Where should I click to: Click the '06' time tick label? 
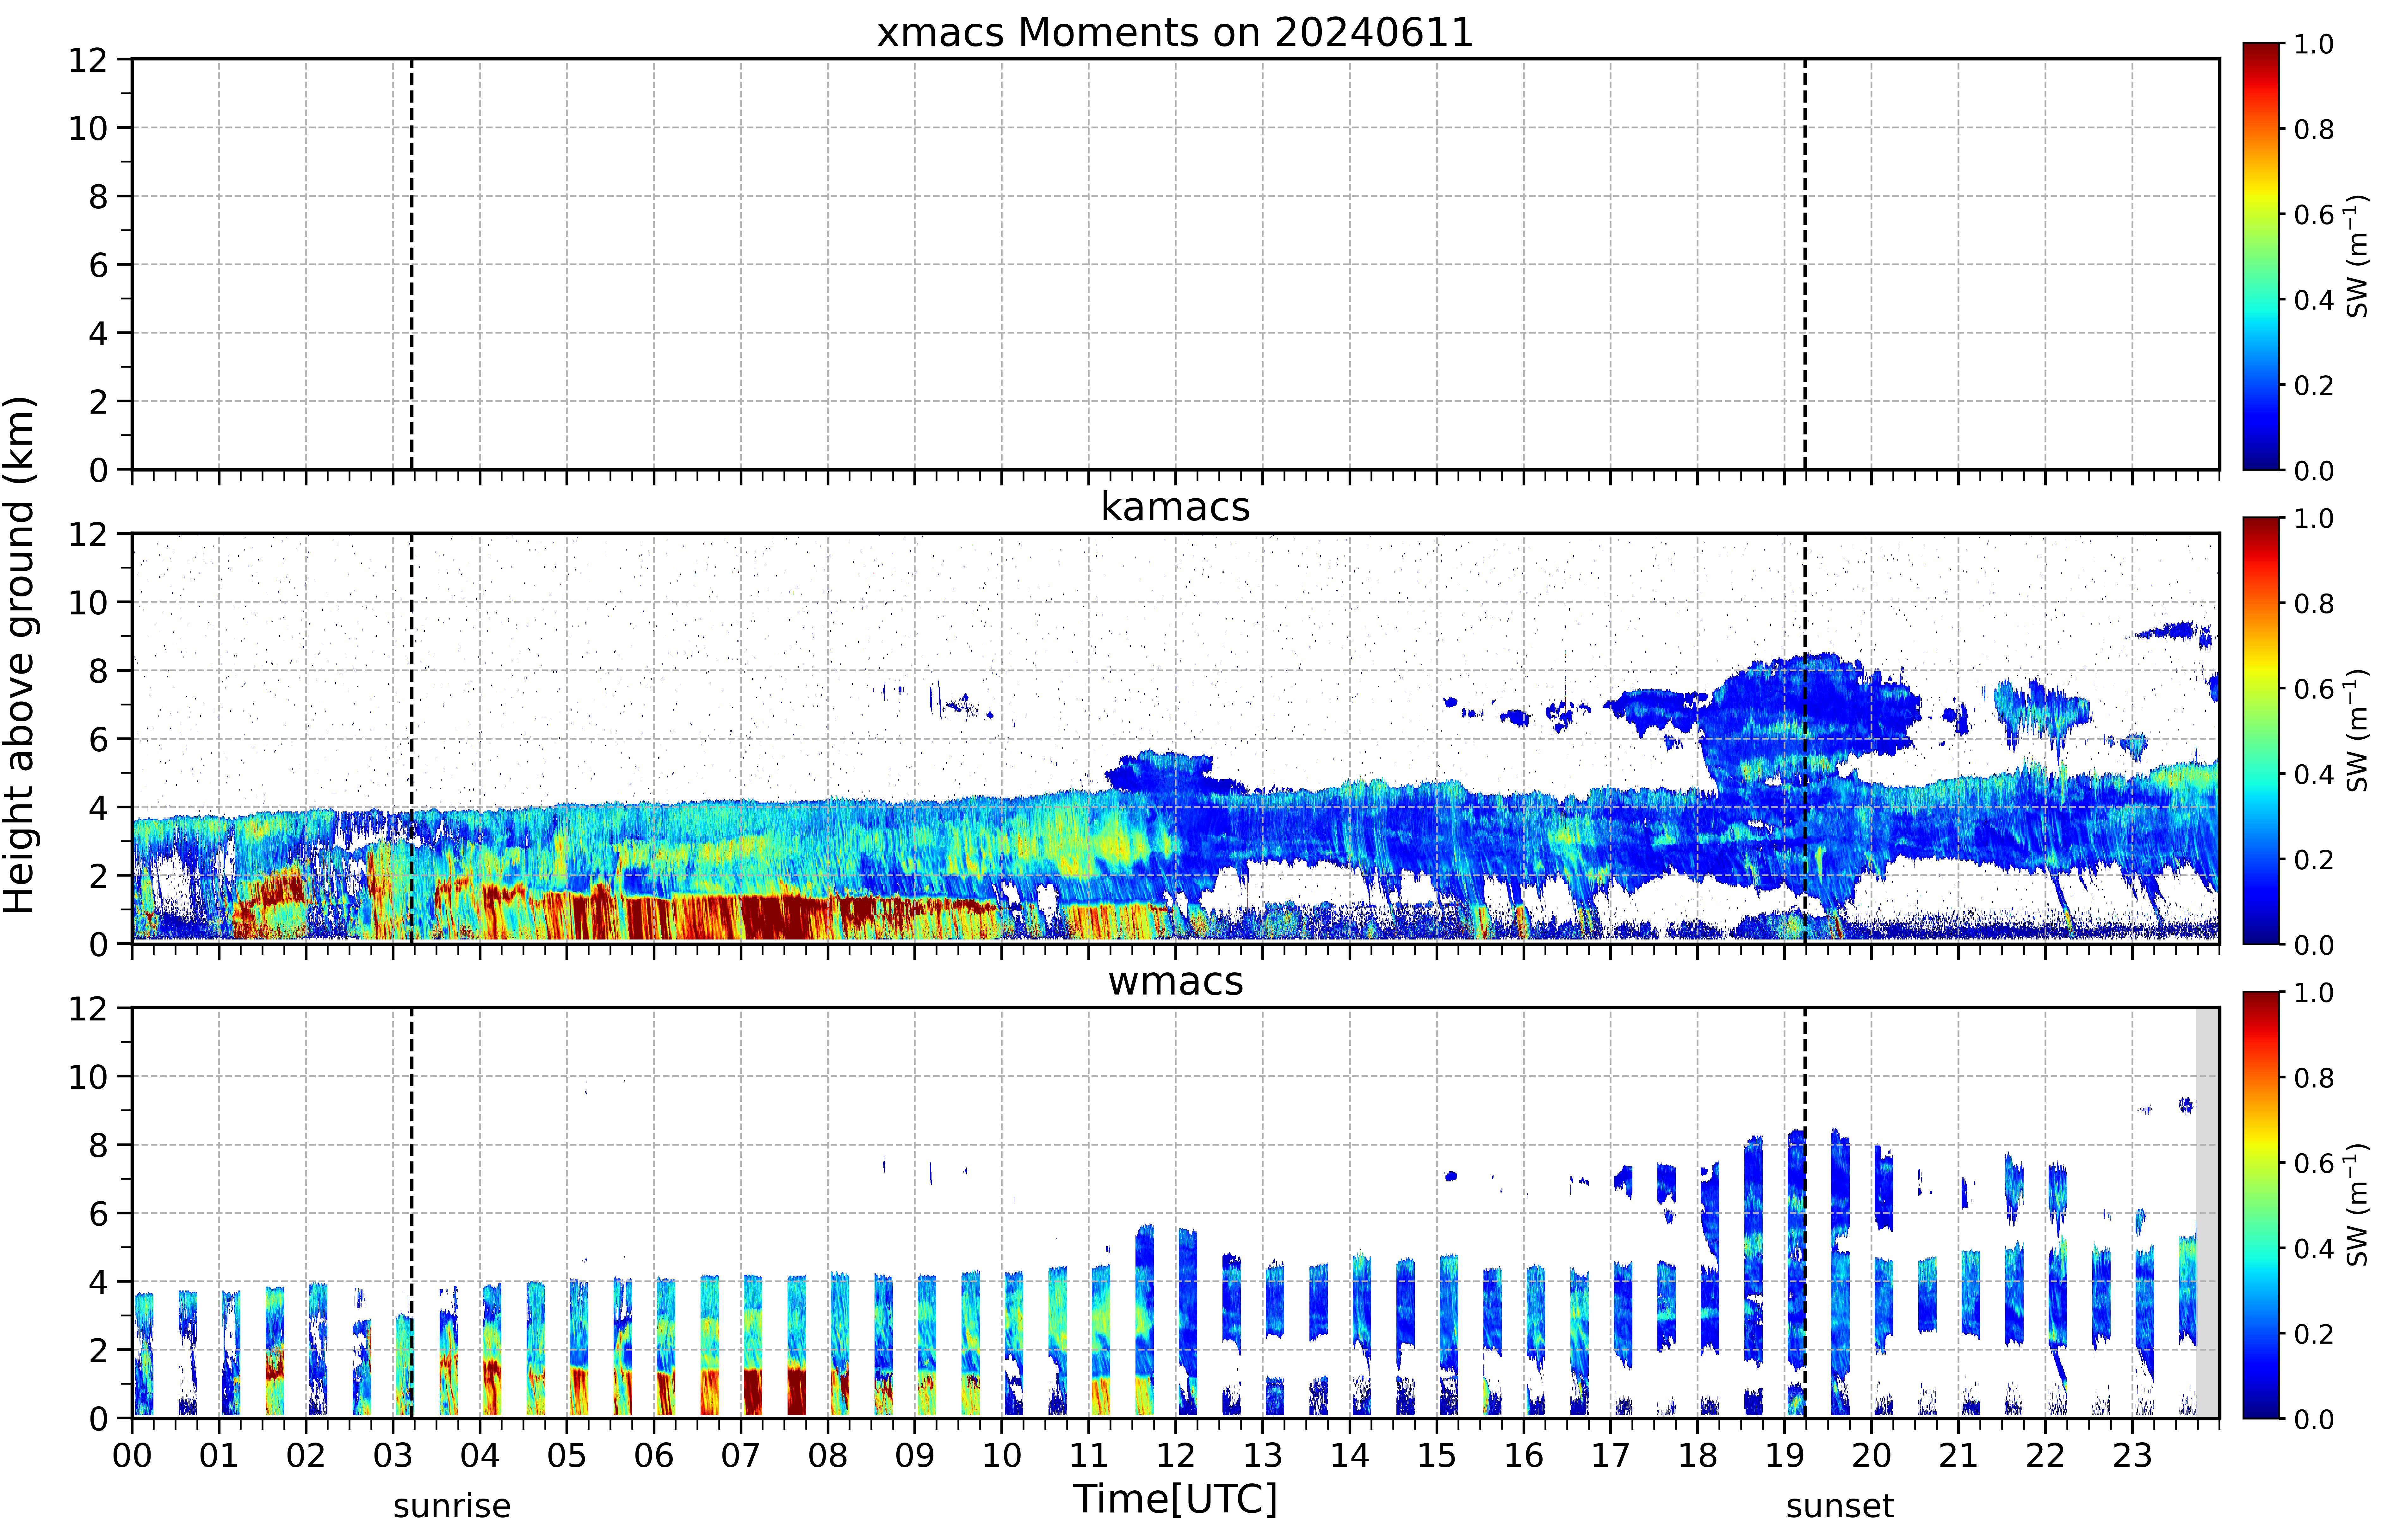point(654,1456)
